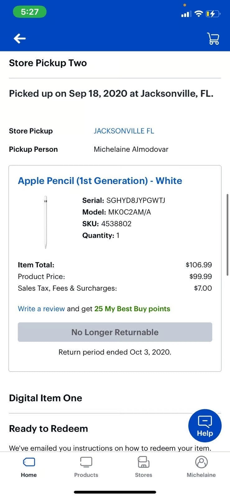Tap the 25 My Best Buy points text
Screen dimensions: 230x498
tap(132, 308)
